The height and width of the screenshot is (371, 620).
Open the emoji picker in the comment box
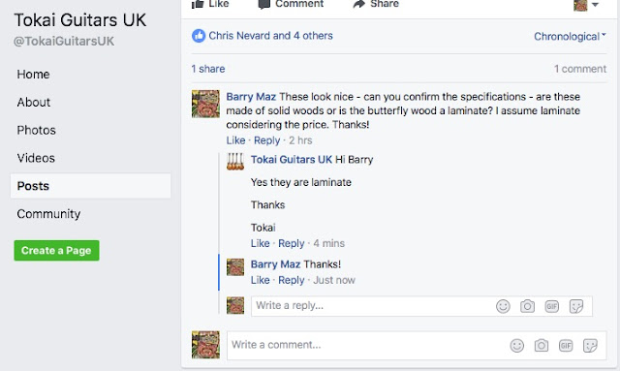point(516,345)
